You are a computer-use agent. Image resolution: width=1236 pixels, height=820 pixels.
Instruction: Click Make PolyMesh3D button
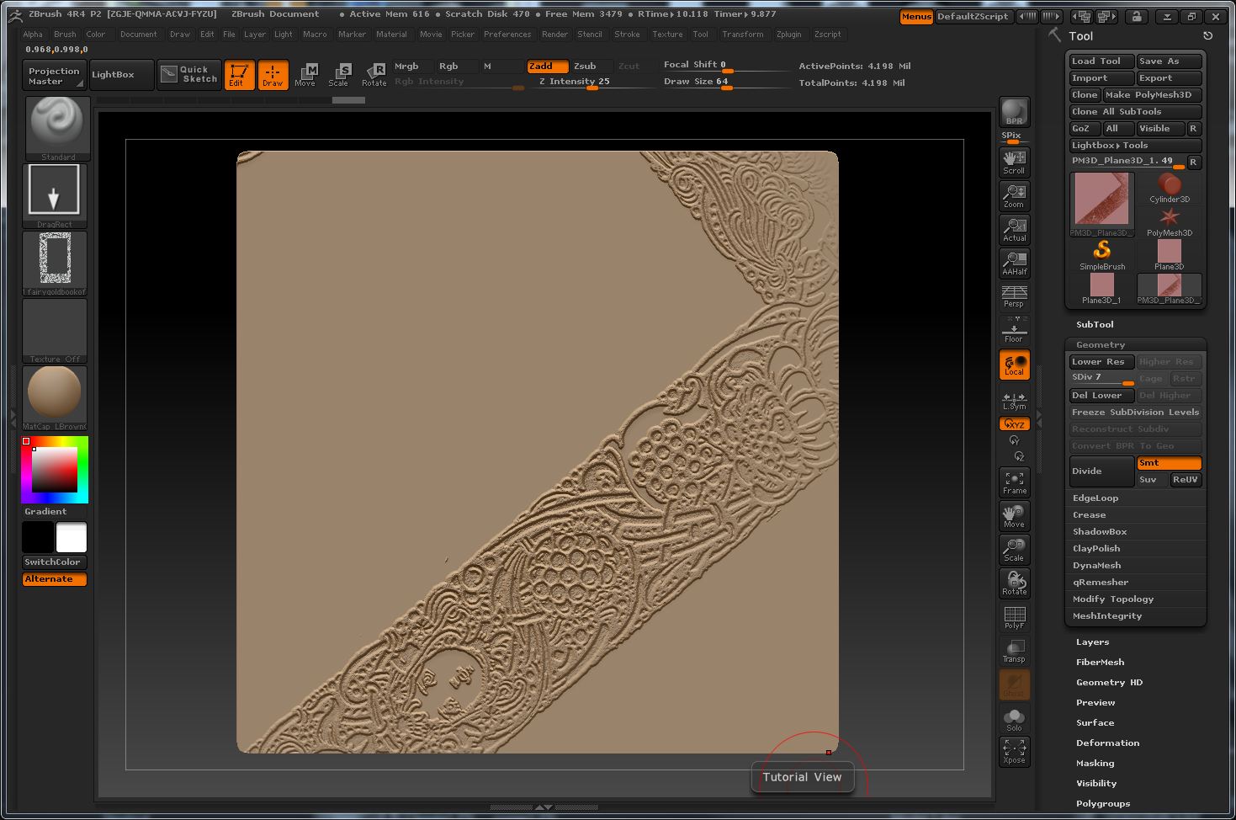coord(1152,94)
